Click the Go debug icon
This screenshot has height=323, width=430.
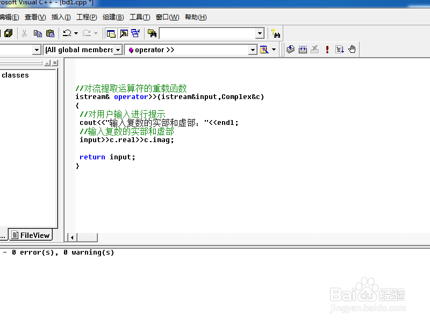340,50
